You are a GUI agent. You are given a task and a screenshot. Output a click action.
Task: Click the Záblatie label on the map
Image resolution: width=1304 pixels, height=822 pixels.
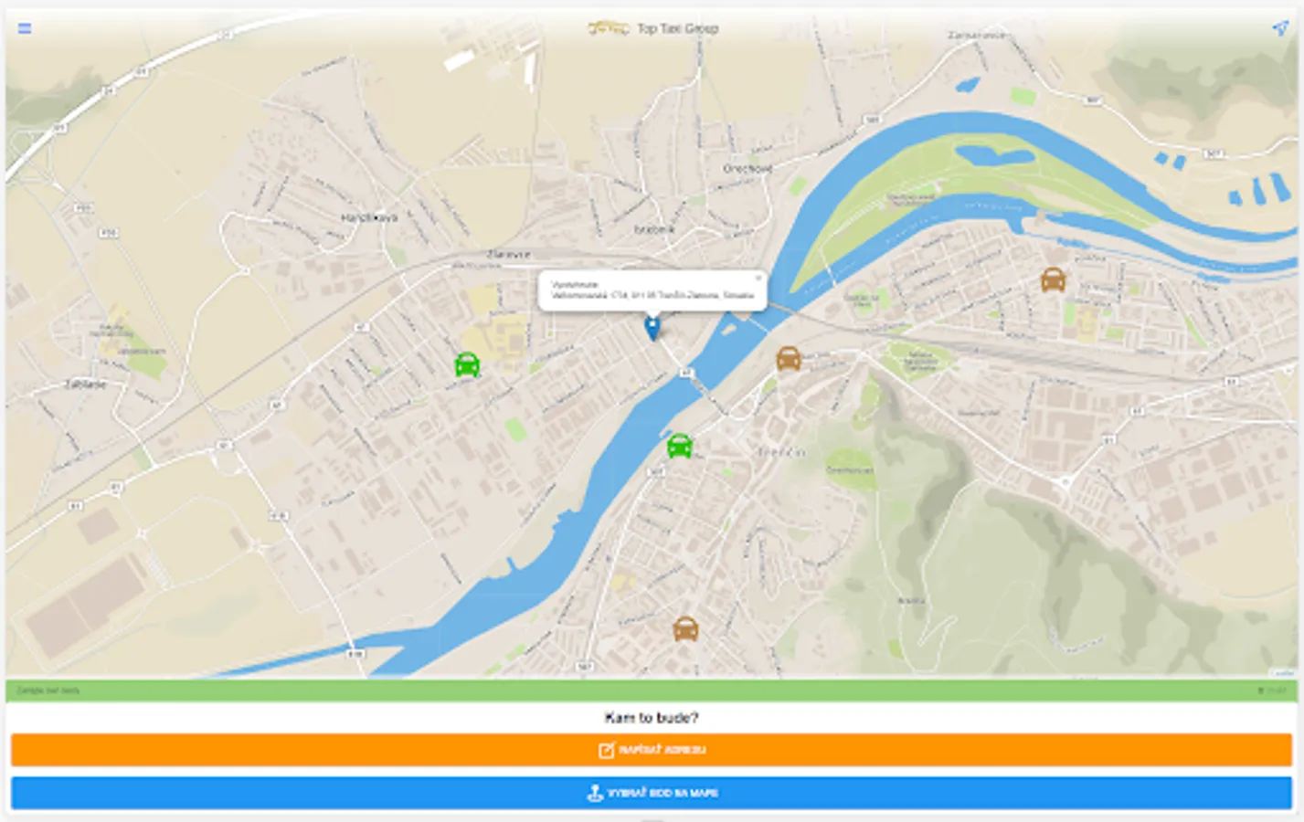[85, 385]
